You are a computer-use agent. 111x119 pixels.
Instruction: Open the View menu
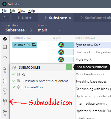tap(22, 11)
